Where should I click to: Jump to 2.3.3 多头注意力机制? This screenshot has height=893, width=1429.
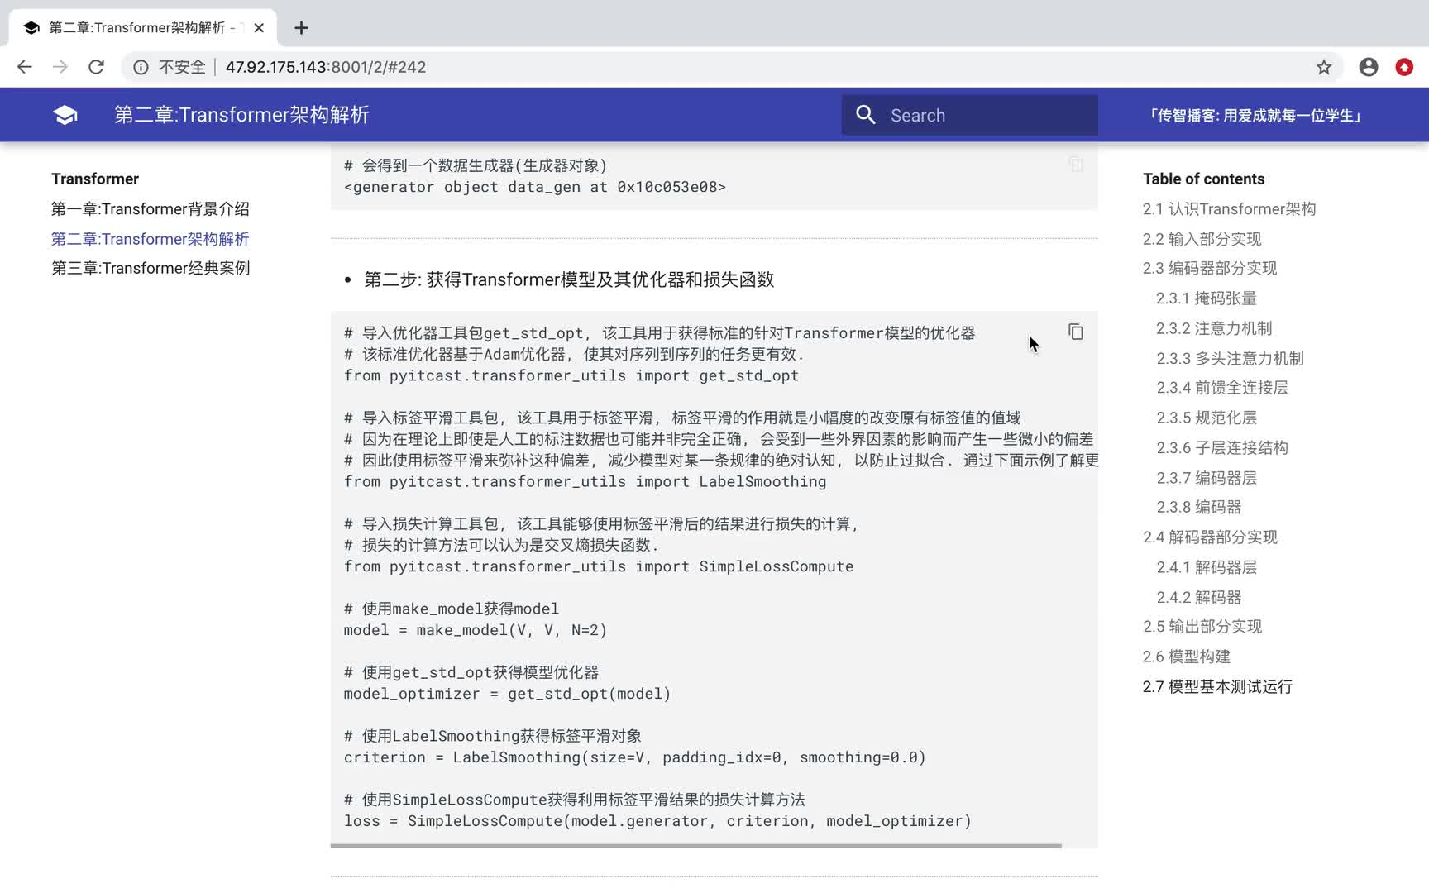pos(1230,358)
